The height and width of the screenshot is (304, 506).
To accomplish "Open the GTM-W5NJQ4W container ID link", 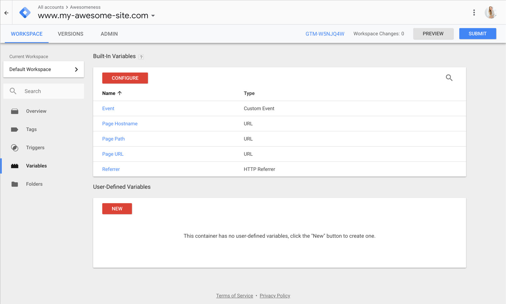I will click(x=325, y=34).
